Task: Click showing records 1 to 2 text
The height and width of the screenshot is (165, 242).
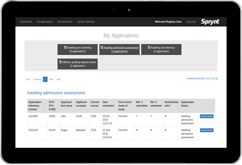Action: point(202,79)
